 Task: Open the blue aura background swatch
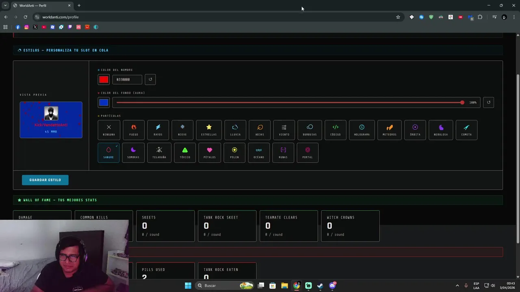point(104,102)
